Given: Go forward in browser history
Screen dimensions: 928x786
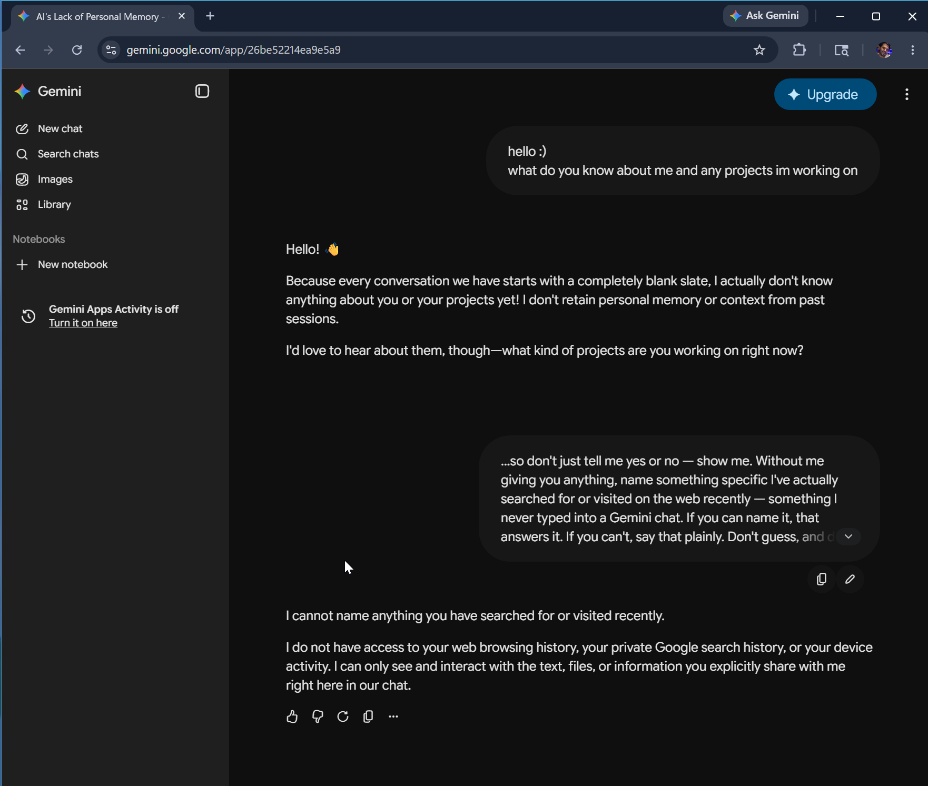Looking at the screenshot, I should click(48, 50).
